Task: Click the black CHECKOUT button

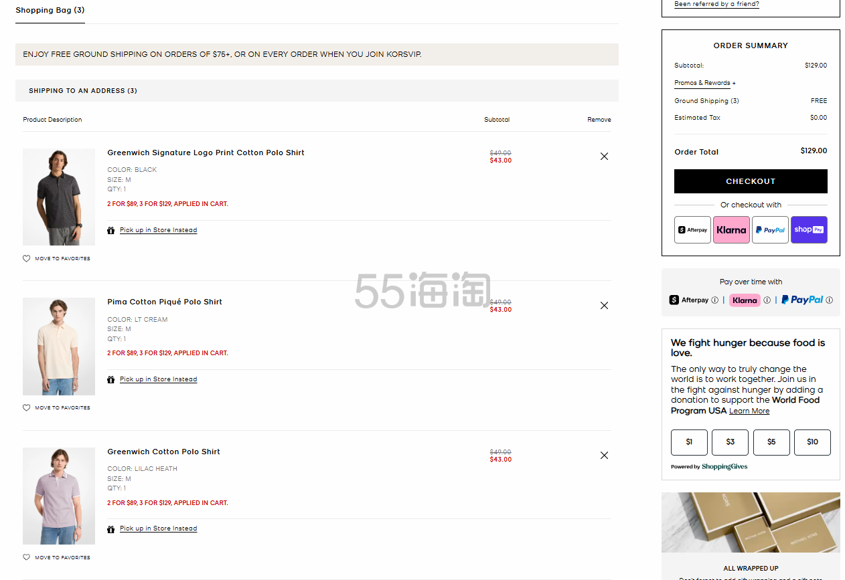Action: pyautogui.click(x=751, y=181)
